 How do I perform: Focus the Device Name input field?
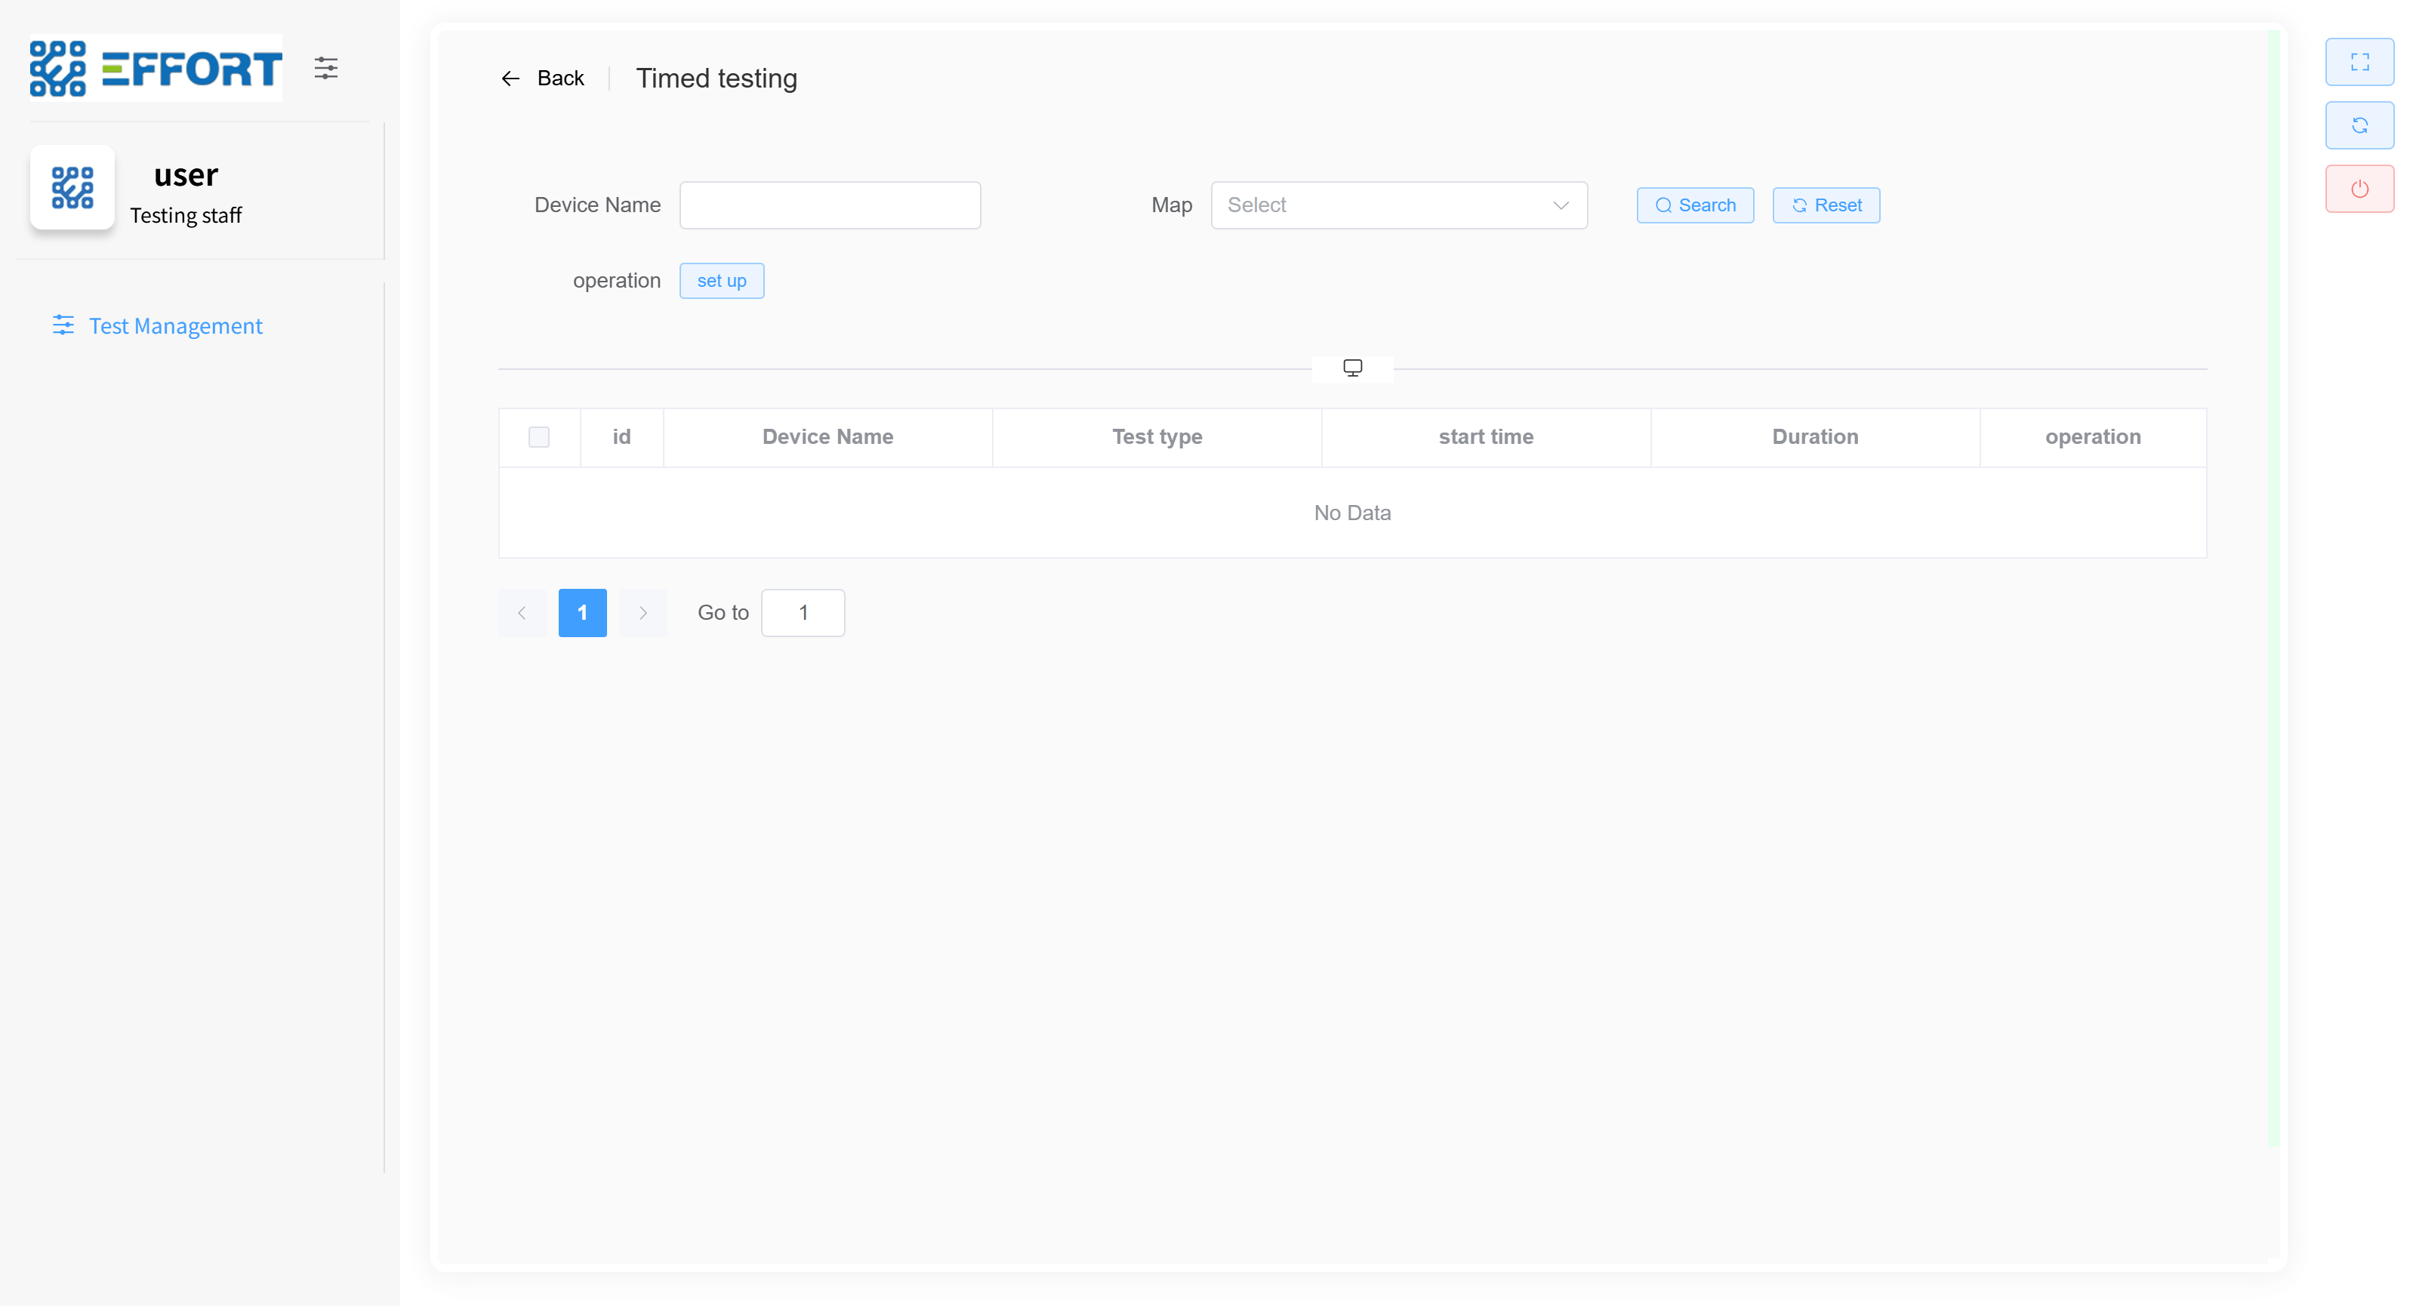pos(829,205)
